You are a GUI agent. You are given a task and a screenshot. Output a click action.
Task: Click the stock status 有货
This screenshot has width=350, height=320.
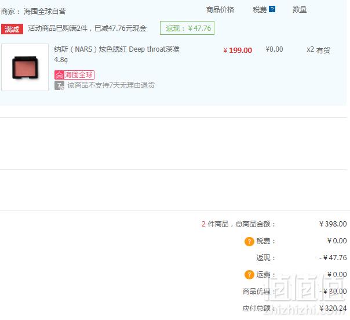coord(323,51)
